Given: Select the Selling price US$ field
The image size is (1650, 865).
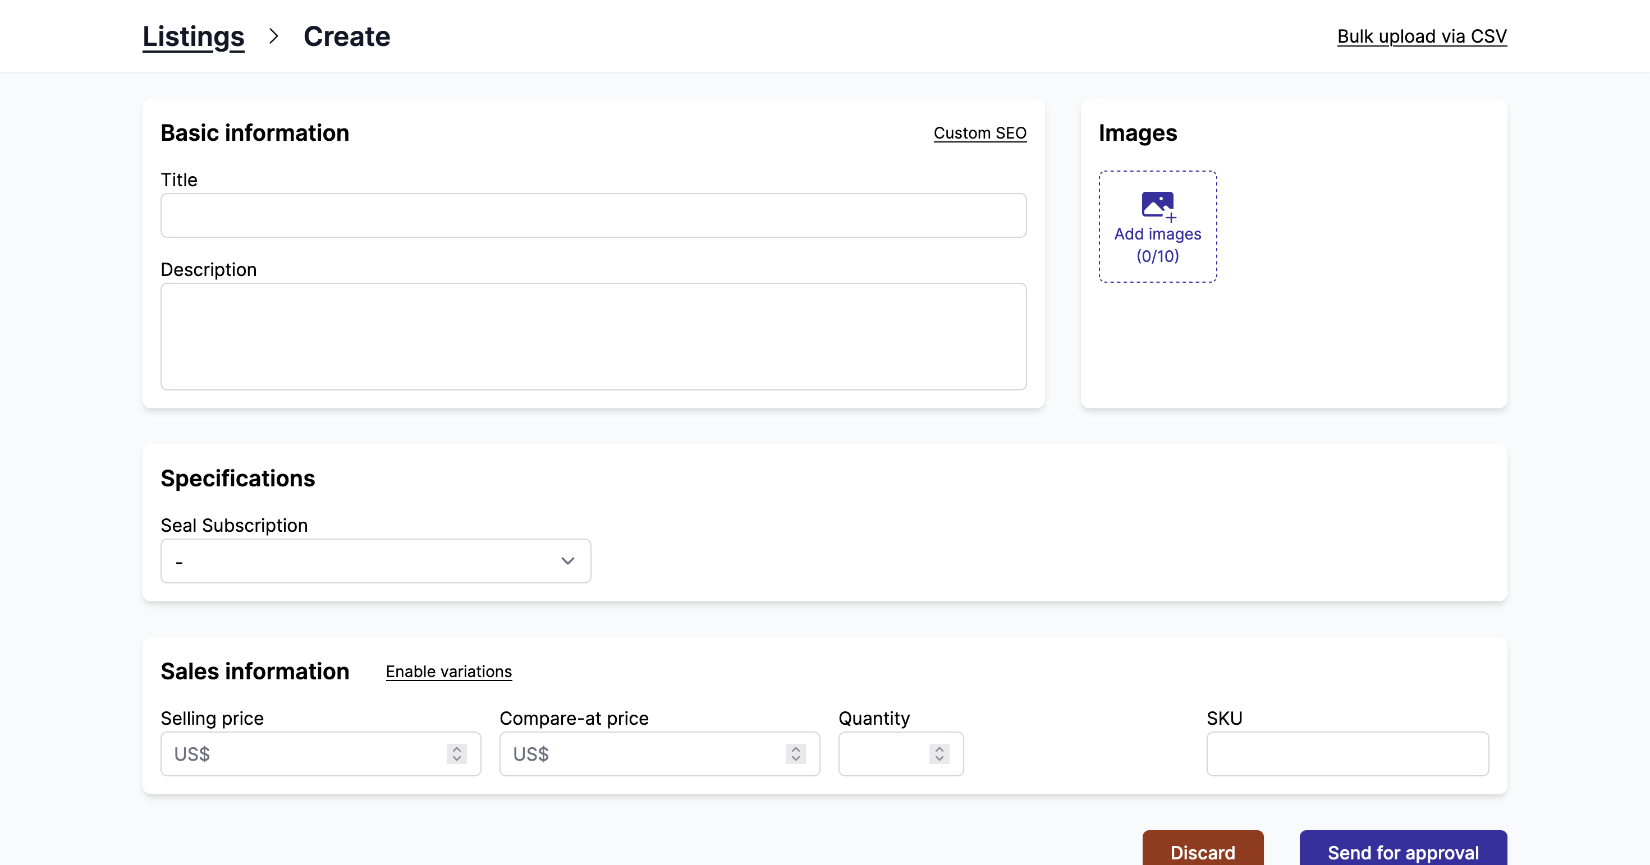Looking at the screenshot, I should 301,753.
